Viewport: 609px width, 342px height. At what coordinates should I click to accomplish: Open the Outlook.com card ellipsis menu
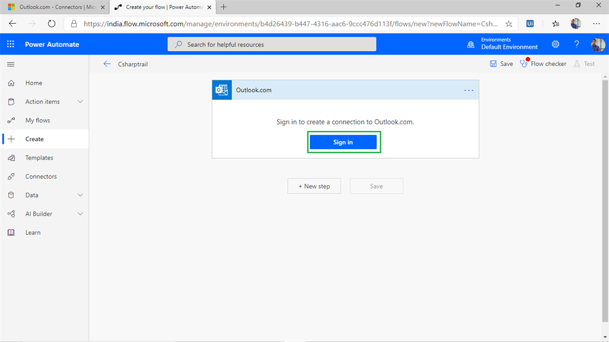[469, 90]
